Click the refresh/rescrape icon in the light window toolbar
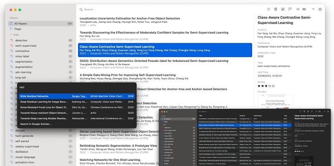The image size is (334, 166). 268,9
